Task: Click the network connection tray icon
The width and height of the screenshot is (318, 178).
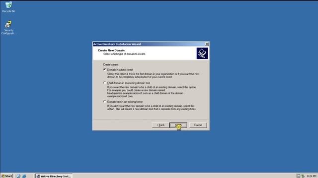Action: pyautogui.click(x=303, y=176)
